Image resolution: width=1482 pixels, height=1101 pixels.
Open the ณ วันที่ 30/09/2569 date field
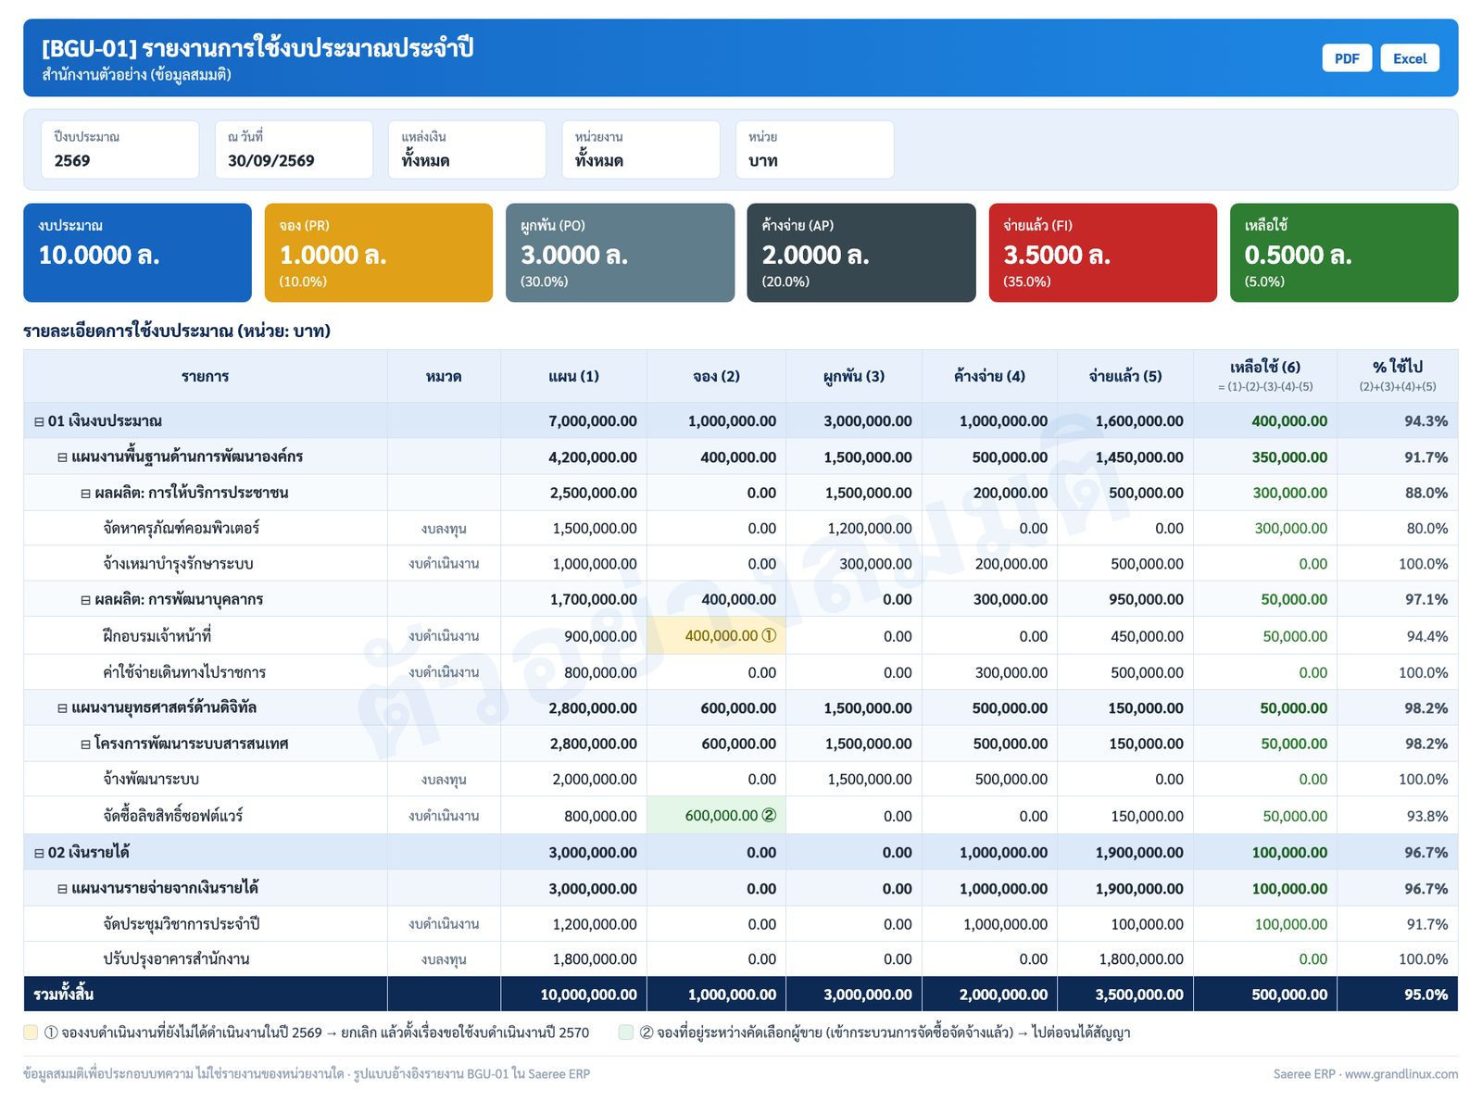294,149
